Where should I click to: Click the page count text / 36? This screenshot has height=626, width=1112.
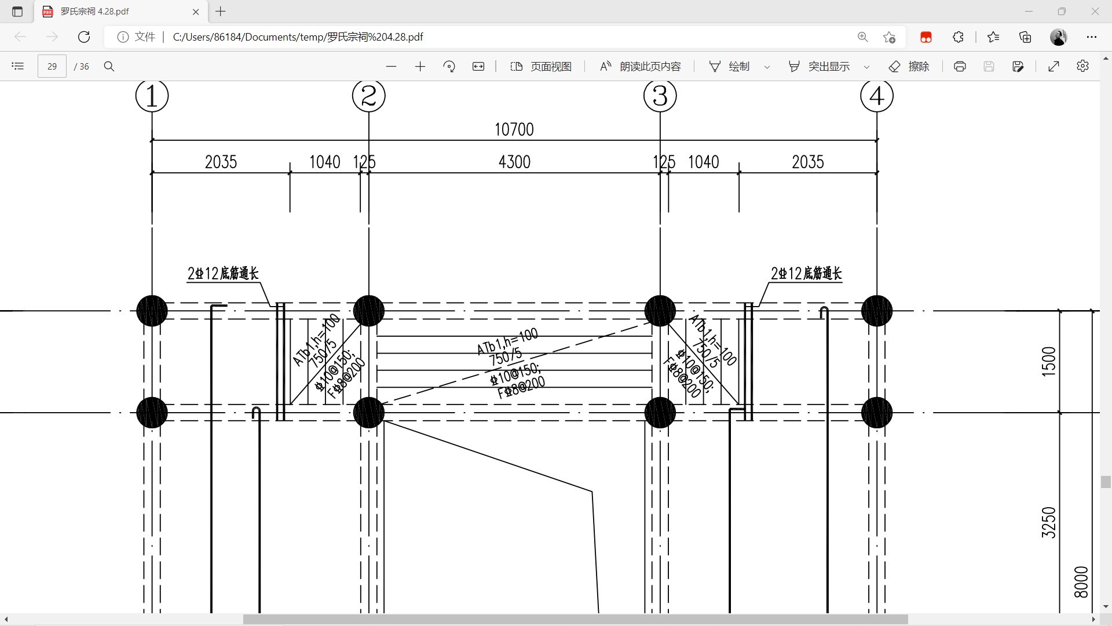[x=82, y=66]
